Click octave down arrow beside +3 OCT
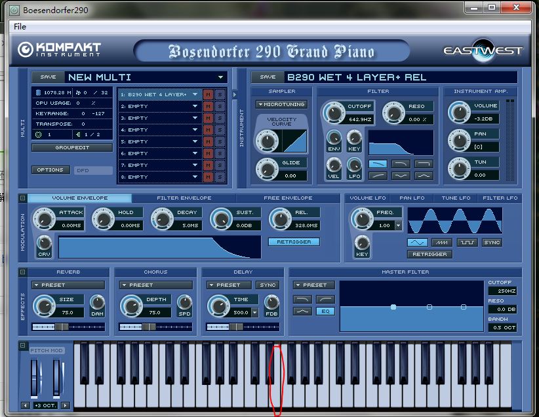The image size is (539, 417). tap(26, 405)
